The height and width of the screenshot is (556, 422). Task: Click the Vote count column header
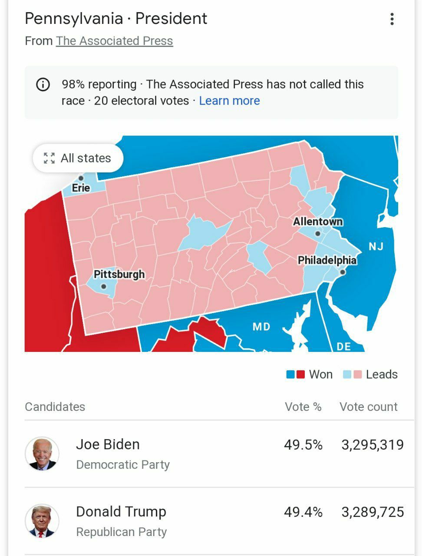pyautogui.click(x=369, y=407)
